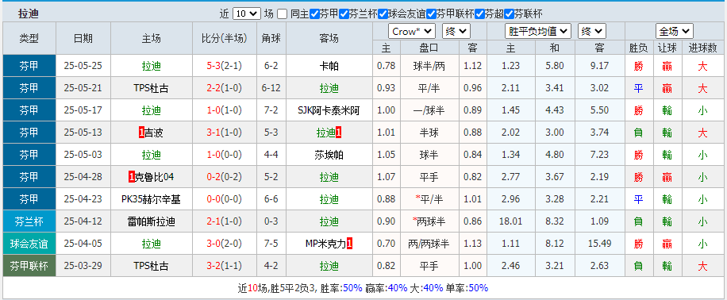Click the corner count 0-3
This screenshot has height=300, width=727.
click(271, 221)
